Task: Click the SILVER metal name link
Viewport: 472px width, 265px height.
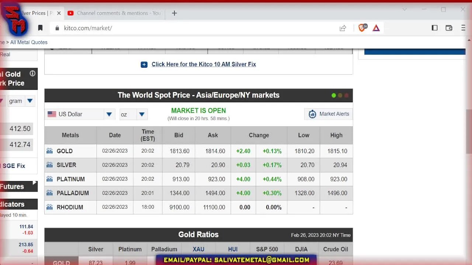Action: point(66,165)
